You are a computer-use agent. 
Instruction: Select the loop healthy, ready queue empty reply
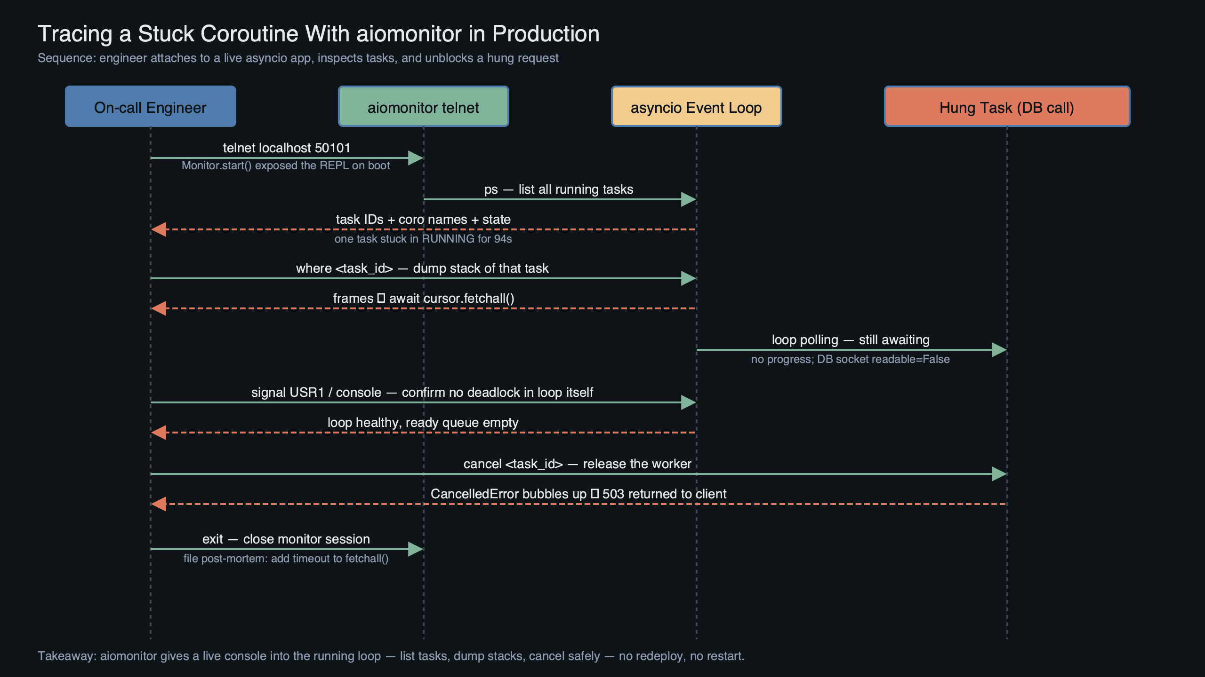pyautogui.click(x=423, y=432)
